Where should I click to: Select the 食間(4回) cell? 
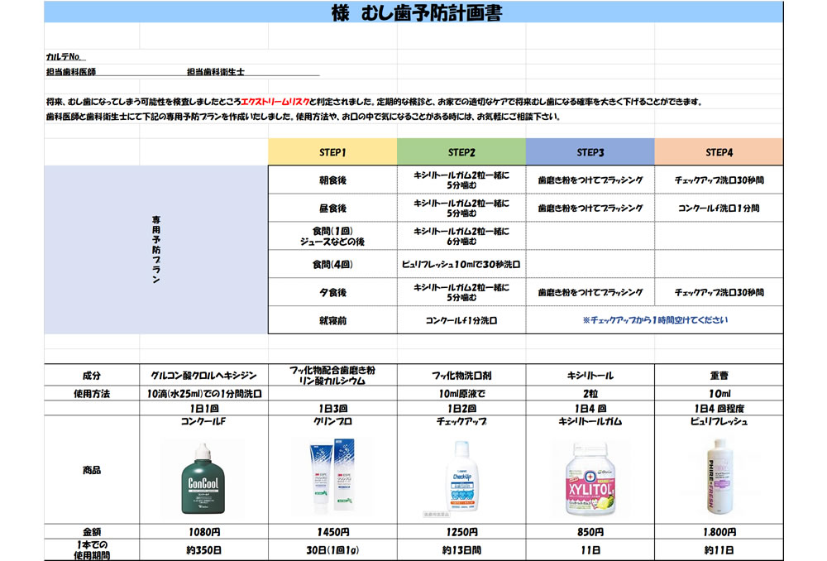(x=332, y=264)
